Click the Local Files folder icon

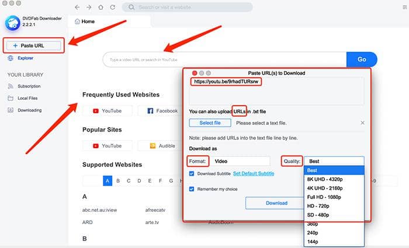pos(11,98)
